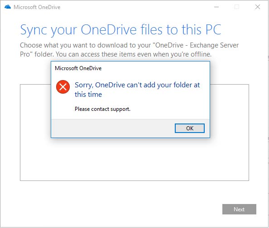Click the greyed-out maximize window icon

(x=237, y=7)
